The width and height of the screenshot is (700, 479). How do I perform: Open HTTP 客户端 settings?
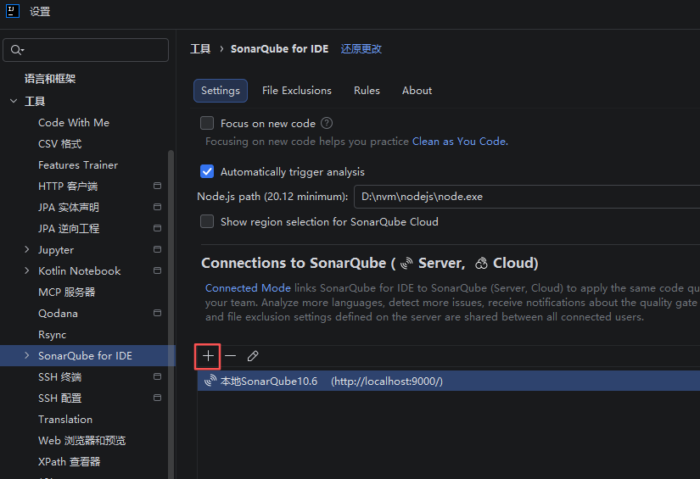68,186
